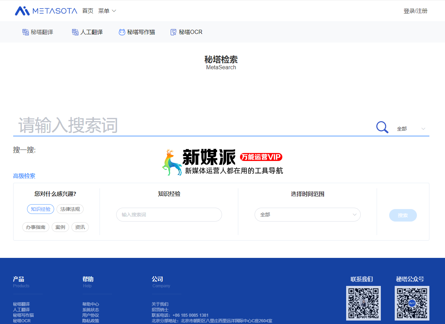Click the 人工翻译 icon in the toolbar
The height and width of the screenshot is (324, 445).
[x=75, y=32]
